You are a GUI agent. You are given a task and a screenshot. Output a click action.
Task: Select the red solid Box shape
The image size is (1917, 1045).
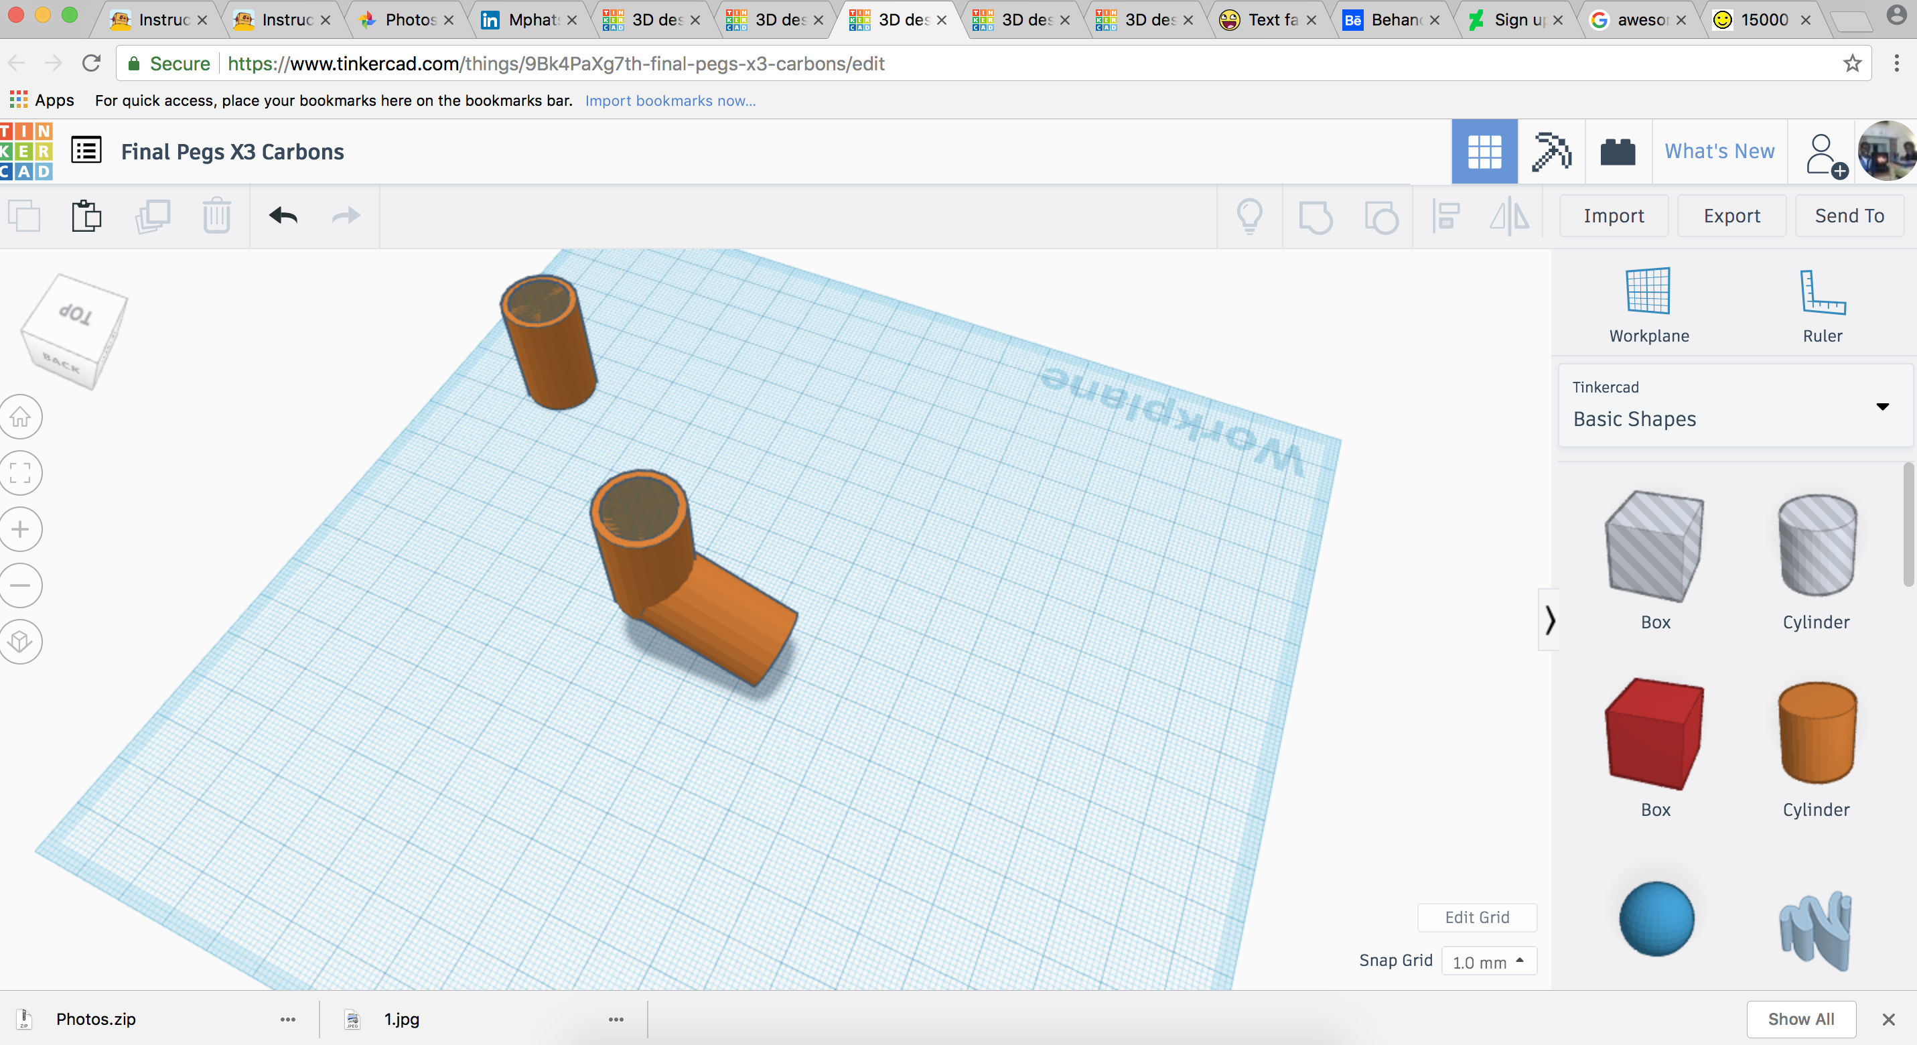pos(1655,736)
